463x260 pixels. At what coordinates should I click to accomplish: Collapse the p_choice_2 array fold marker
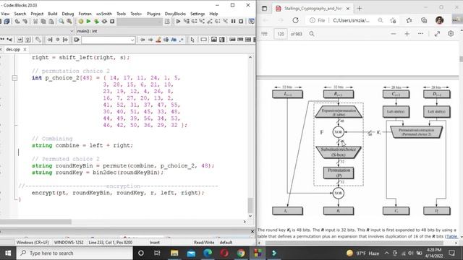coord(14,78)
